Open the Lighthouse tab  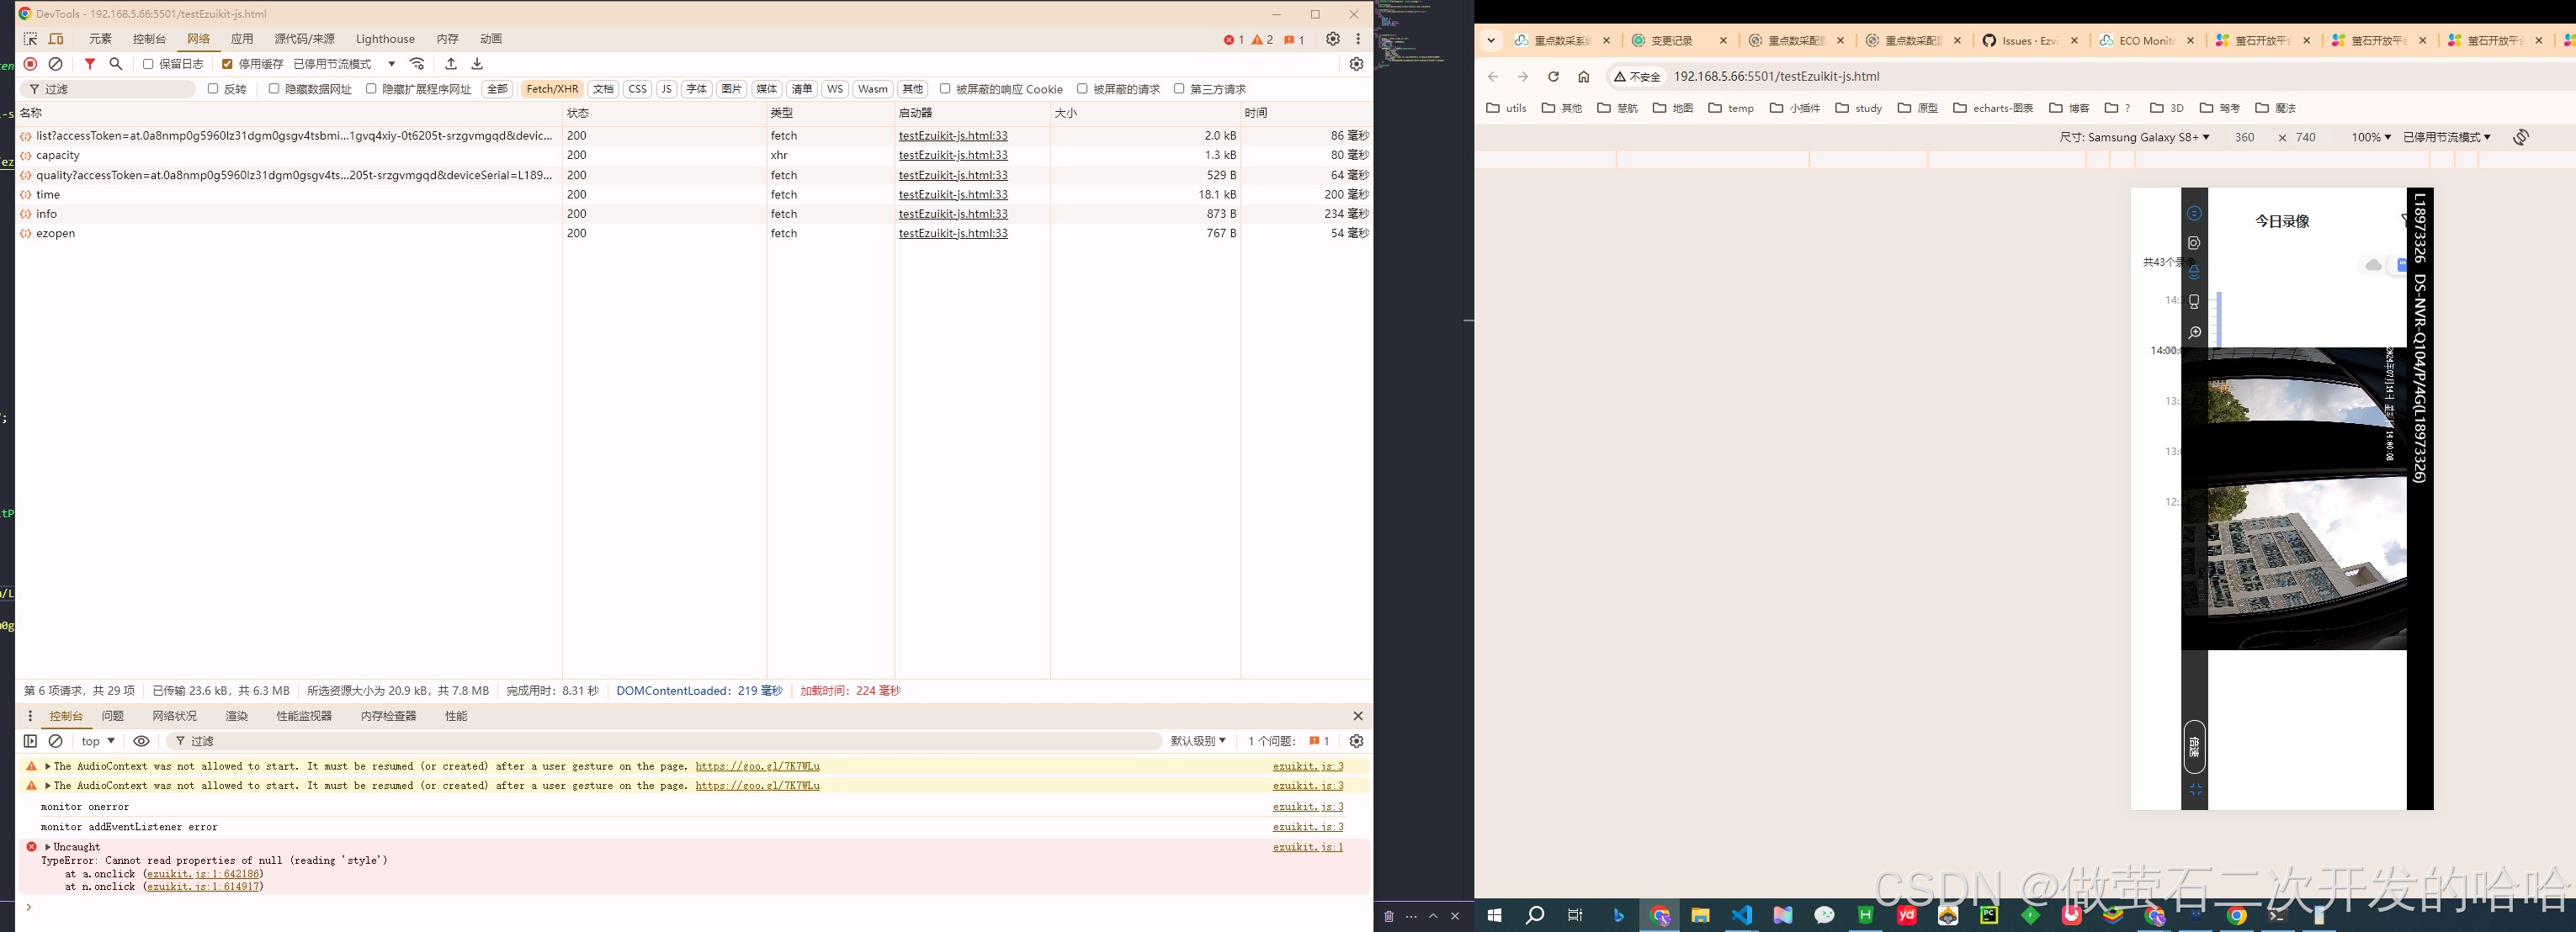click(x=385, y=39)
